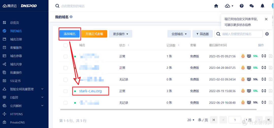Tick the select-all checkbox in table header
This screenshot has height=128, width=274.
(65, 46)
